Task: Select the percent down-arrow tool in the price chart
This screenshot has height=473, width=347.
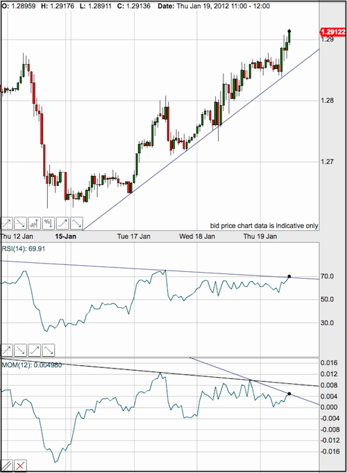Action: [x=48, y=223]
